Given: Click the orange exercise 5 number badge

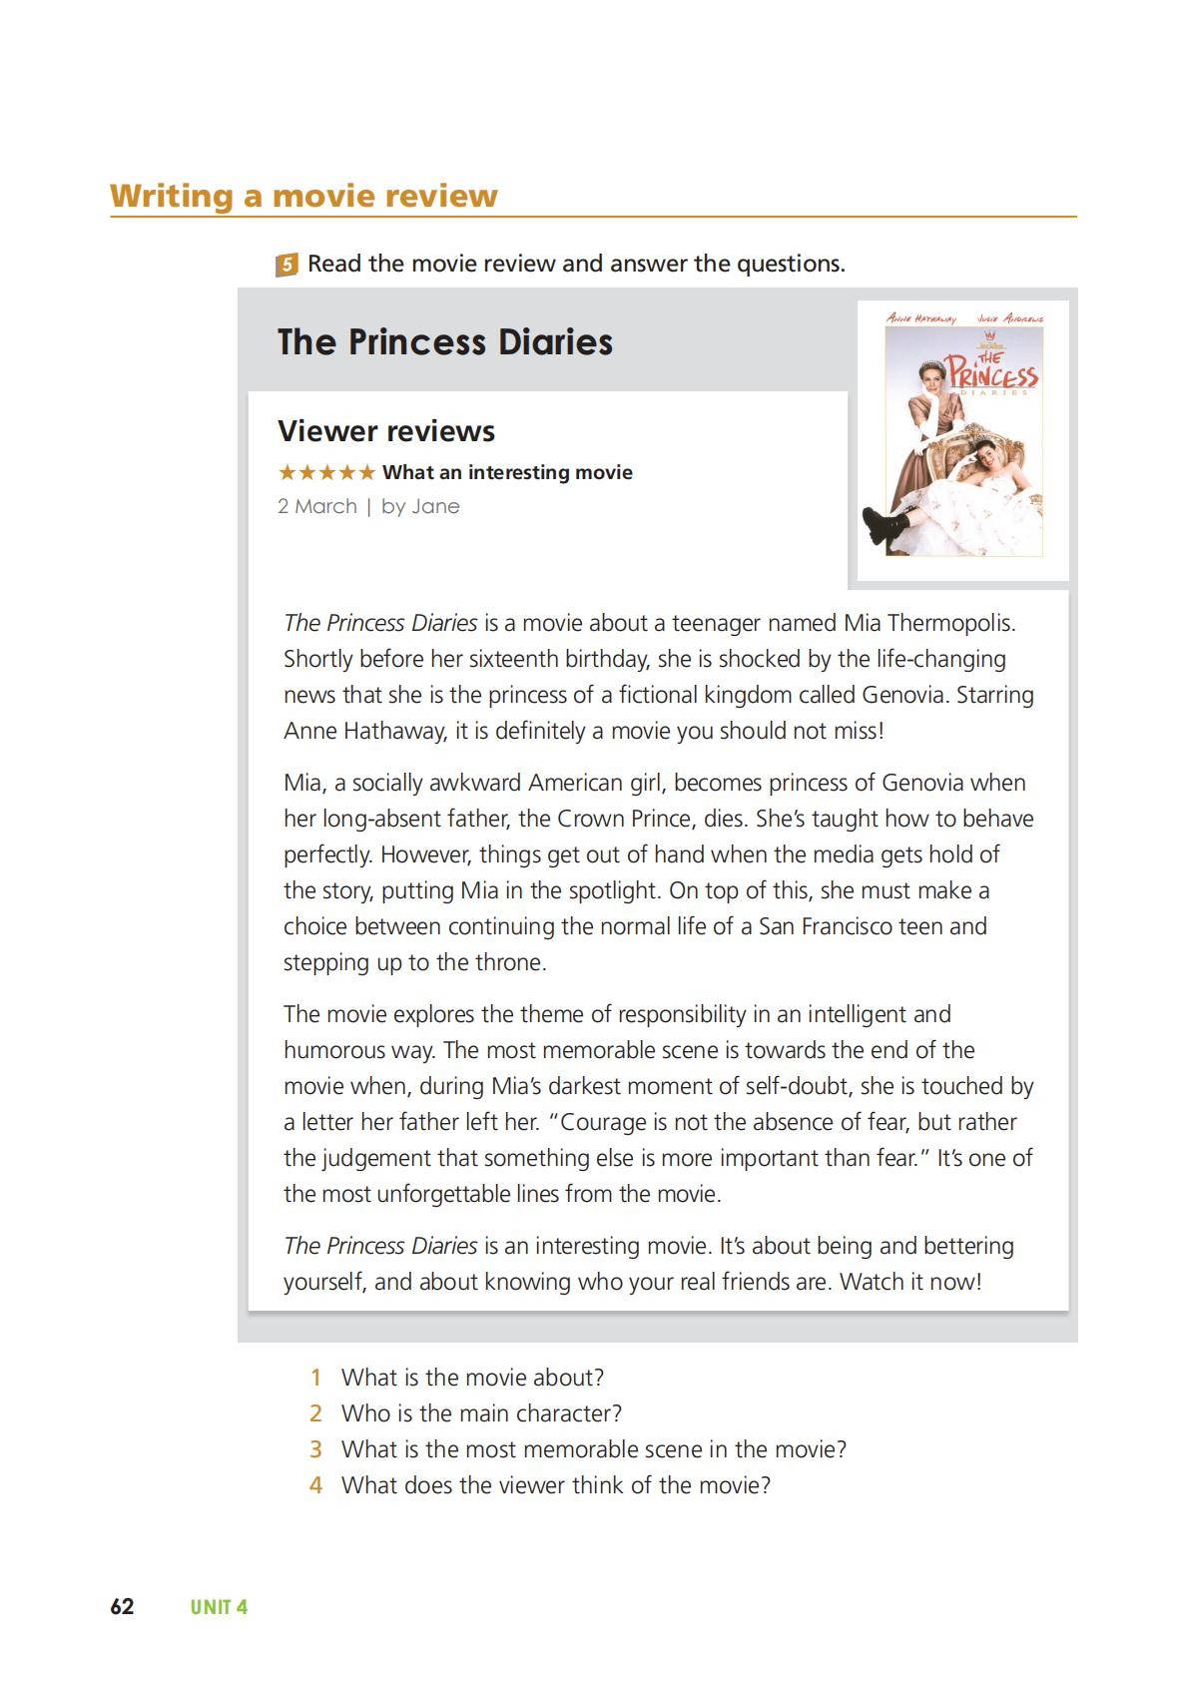Looking at the screenshot, I should (x=287, y=265).
